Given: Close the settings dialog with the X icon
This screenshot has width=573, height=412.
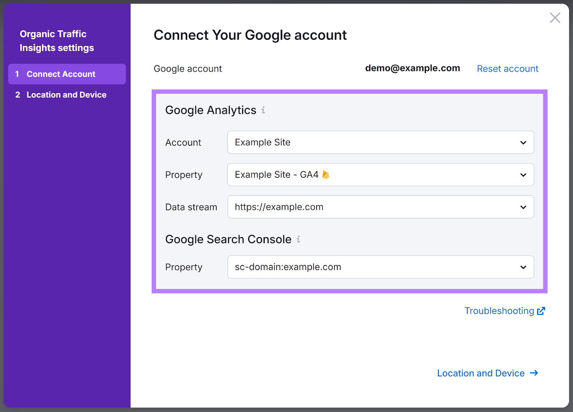Looking at the screenshot, I should point(555,17).
